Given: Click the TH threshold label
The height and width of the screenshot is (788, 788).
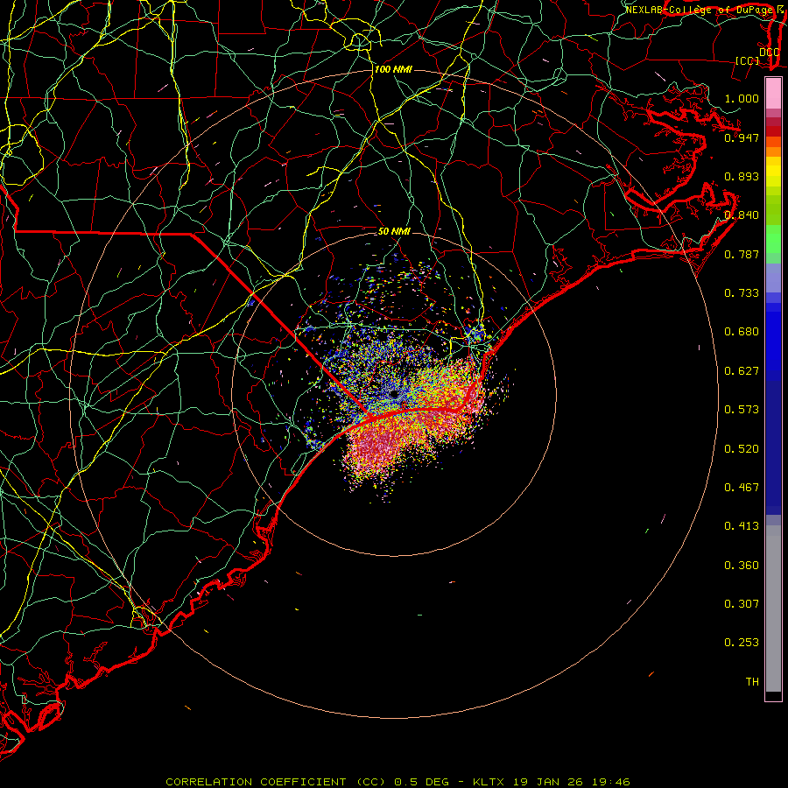Looking at the screenshot, I should coord(752,682).
